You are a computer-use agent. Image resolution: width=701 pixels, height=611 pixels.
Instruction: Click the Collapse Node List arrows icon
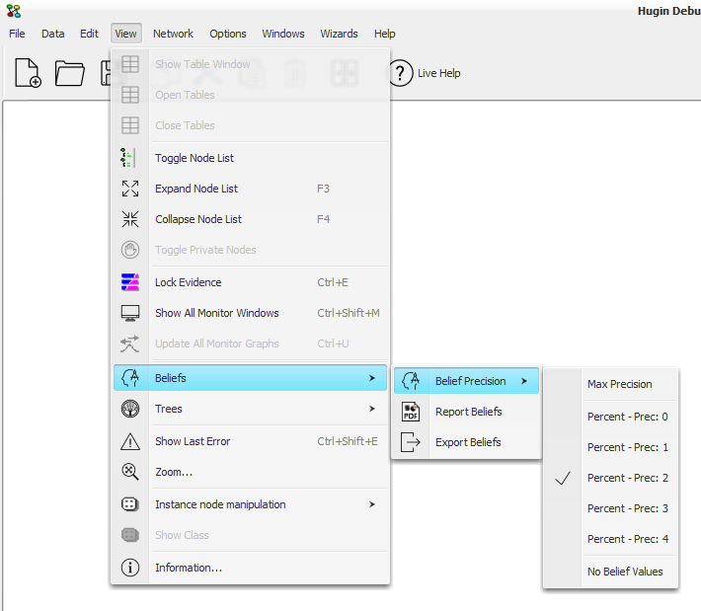pos(130,219)
